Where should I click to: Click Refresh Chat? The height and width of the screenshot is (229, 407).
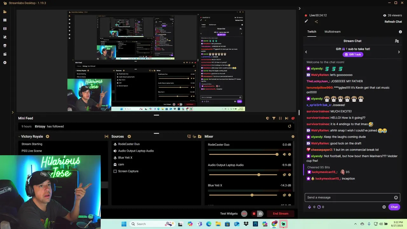[393, 22]
